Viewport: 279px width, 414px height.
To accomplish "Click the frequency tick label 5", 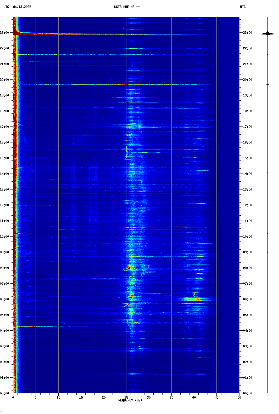I will coord(36,398).
